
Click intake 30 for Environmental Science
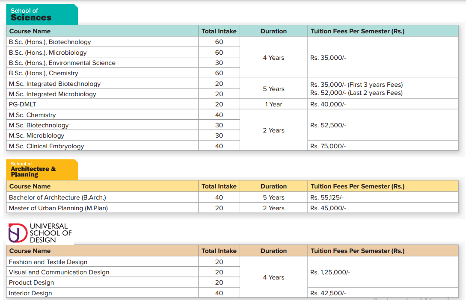[219, 63]
